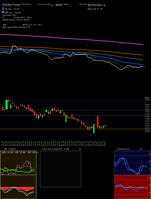The image size is (151, 199).
Task: Click the red RSI chart panel
Action: [133, 187]
